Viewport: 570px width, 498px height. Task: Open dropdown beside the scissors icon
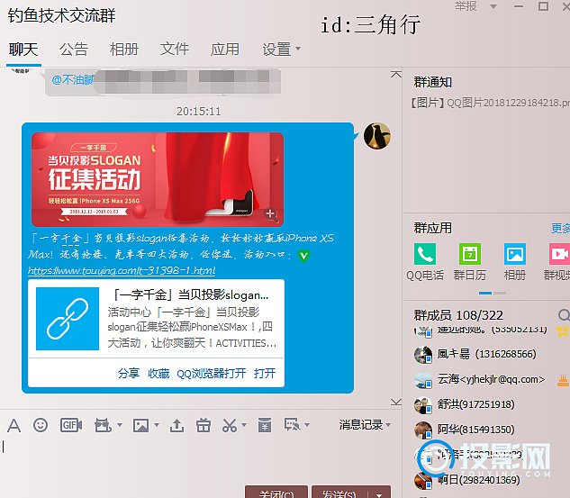point(244,424)
